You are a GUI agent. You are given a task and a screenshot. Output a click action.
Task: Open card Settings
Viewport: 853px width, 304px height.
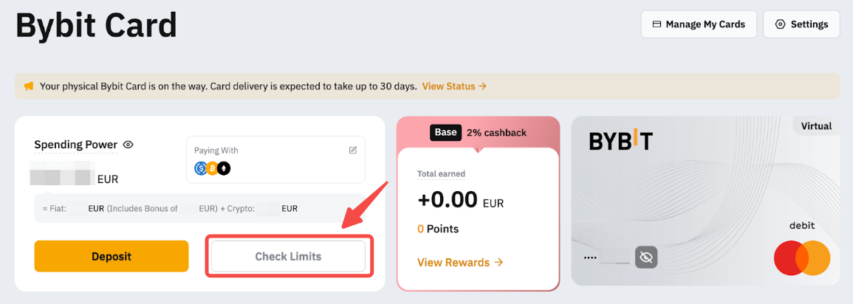coord(801,24)
